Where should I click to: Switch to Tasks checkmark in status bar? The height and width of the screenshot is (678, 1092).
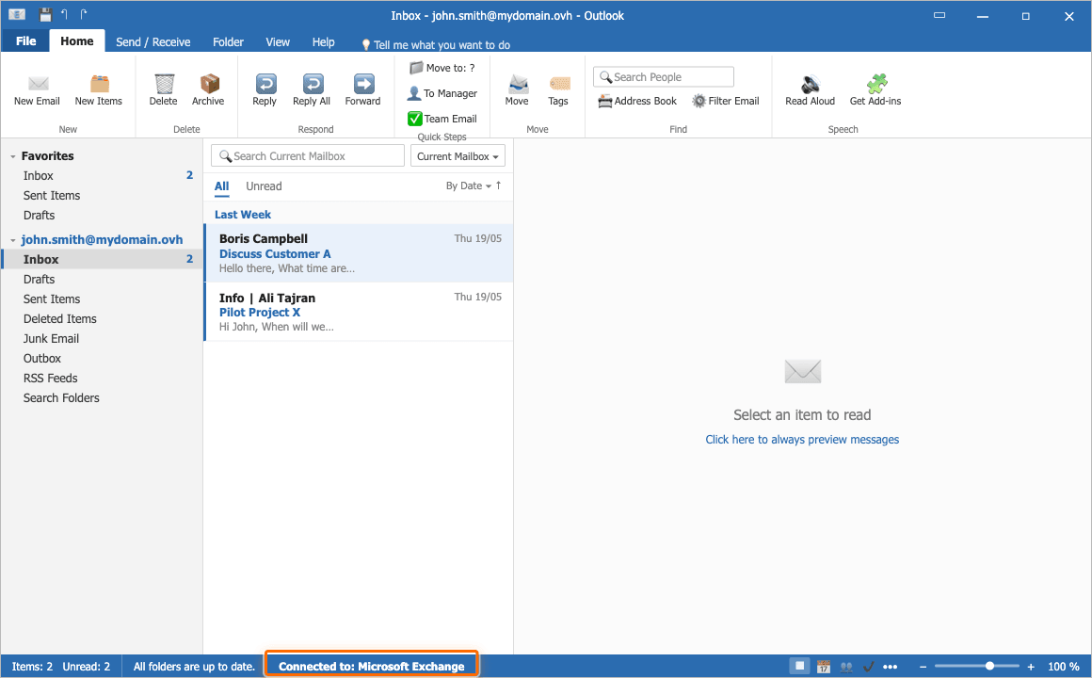(x=869, y=666)
